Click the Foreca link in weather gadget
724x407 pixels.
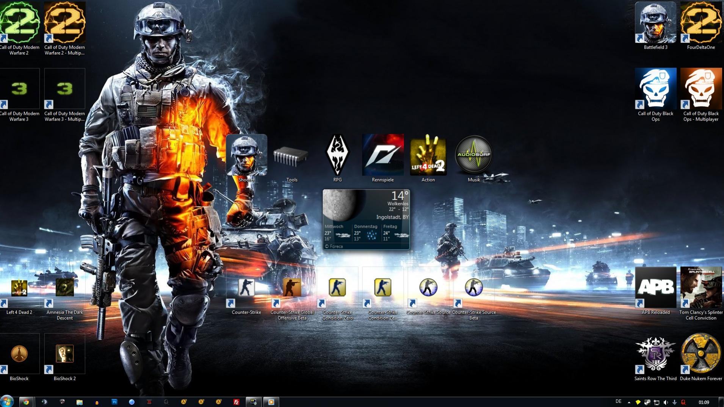(x=334, y=246)
